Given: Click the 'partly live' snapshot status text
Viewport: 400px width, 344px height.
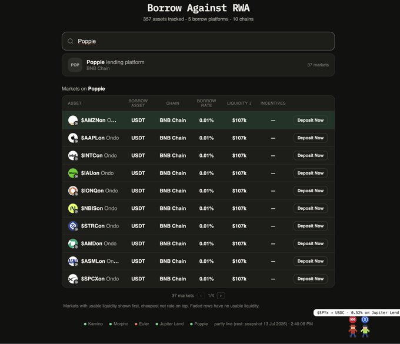Looking at the screenshot, I should click(264, 324).
